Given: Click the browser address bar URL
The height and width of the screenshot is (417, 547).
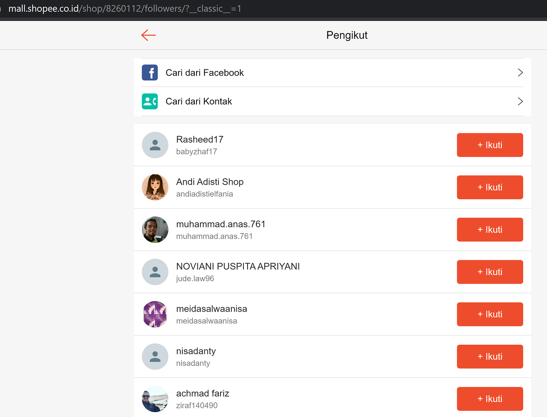Looking at the screenshot, I should [x=125, y=8].
